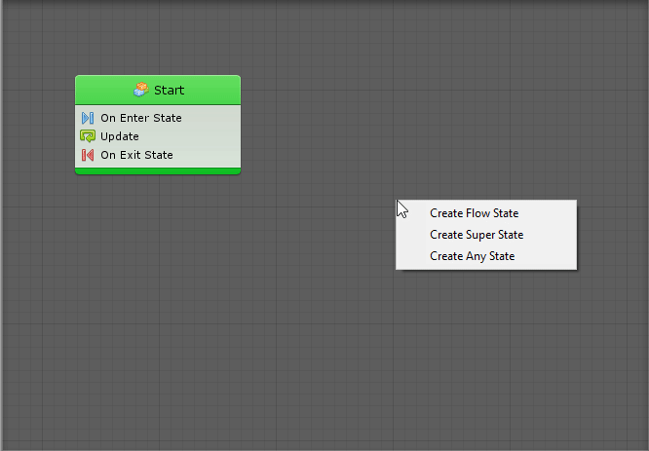The height and width of the screenshot is (451, 649).
Task: Click the green Update loop icon
Action: (x=88, y=136)
